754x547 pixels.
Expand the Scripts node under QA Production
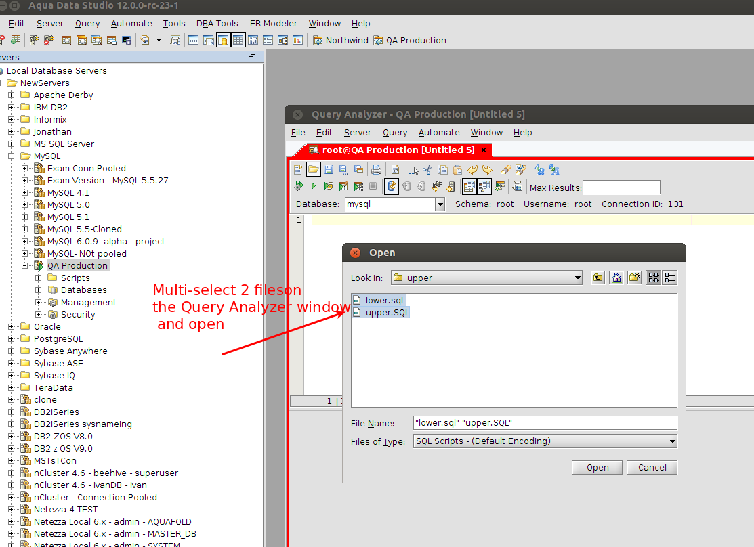tap(38, 278)
